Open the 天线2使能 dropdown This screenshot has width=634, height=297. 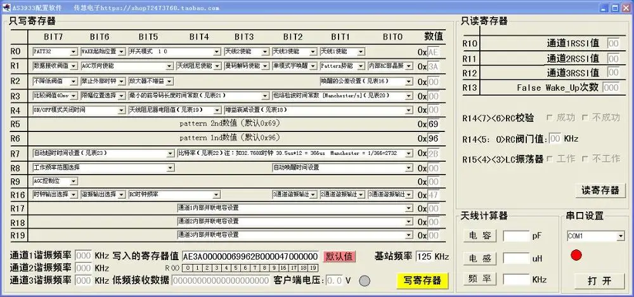tap(247, 52)
